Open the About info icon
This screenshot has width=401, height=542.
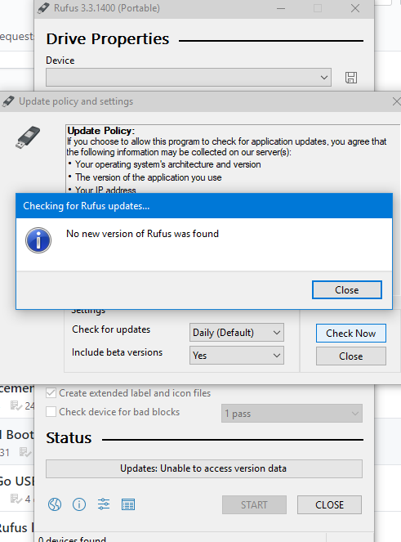point(79,504)
